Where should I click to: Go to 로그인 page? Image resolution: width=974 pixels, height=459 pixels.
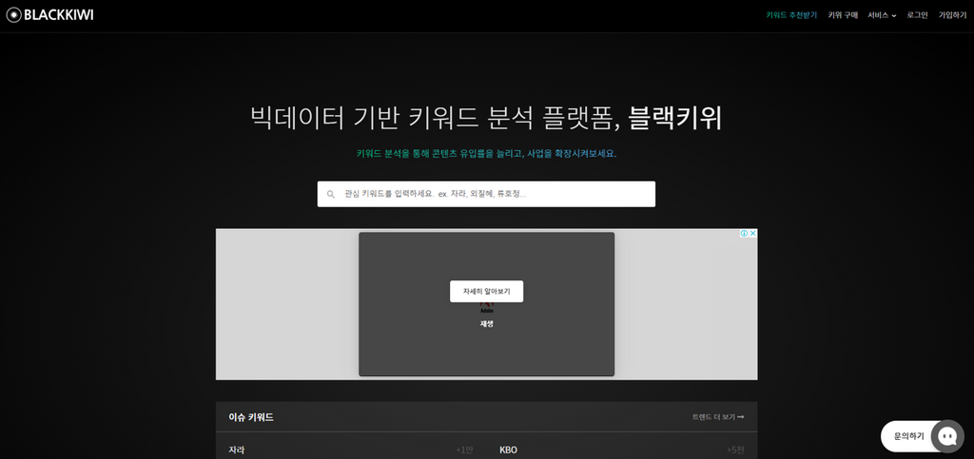918,15
